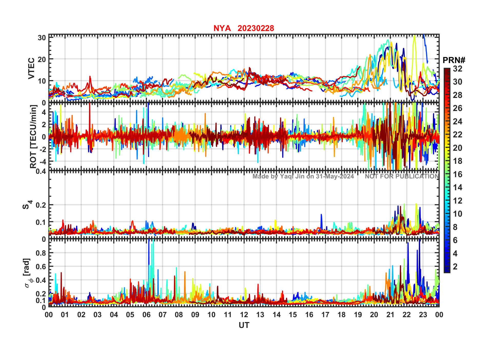Click the 'NOT FOR PUBLICATION' annotation
This screenshot has width=488, height=341.
pyautogui.click(x=402, y=176)
